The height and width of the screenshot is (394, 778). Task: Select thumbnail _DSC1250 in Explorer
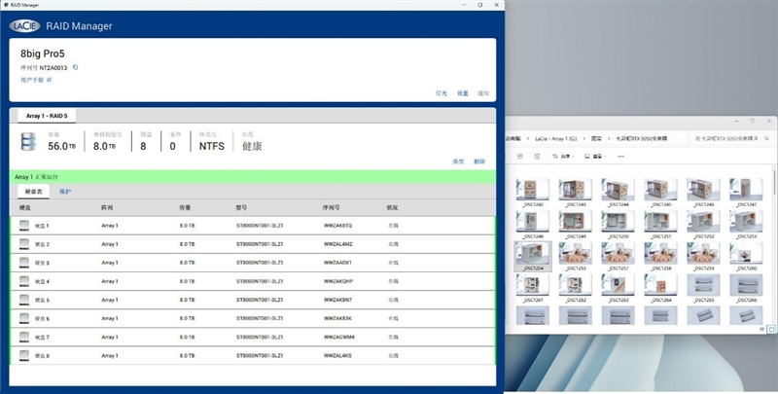click(x=619, y=225)
